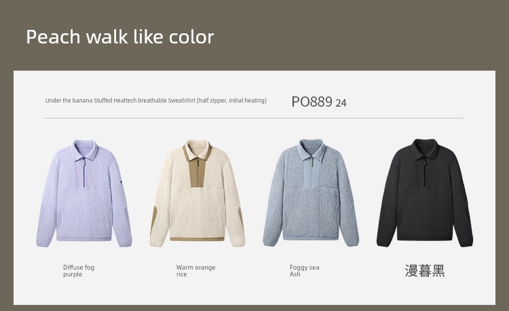The width and height of the screenshot is (509, 311).
Task: Select the cream and tan sweatshirt image
Action: [197, 194]
